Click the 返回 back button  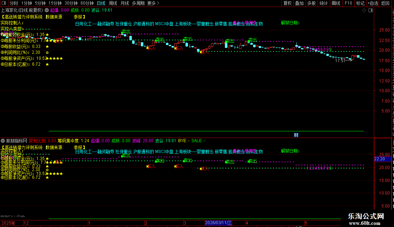tap(385, 3)
